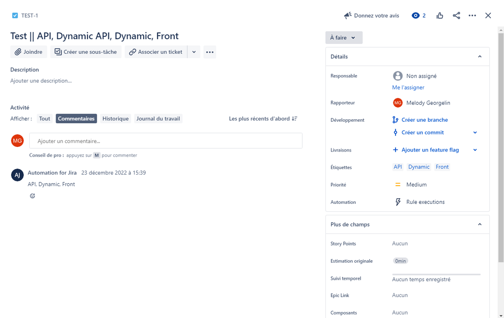
Task: Open the top-right more actions menu
Action: coord(472,16)
